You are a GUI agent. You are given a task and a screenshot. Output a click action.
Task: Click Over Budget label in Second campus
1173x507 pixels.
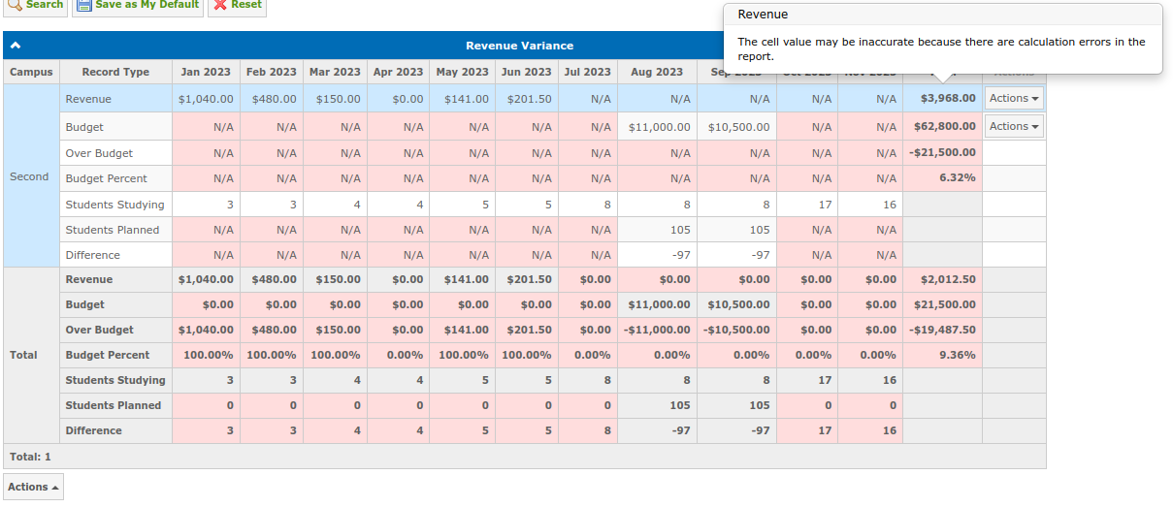(x=99, y=153)
